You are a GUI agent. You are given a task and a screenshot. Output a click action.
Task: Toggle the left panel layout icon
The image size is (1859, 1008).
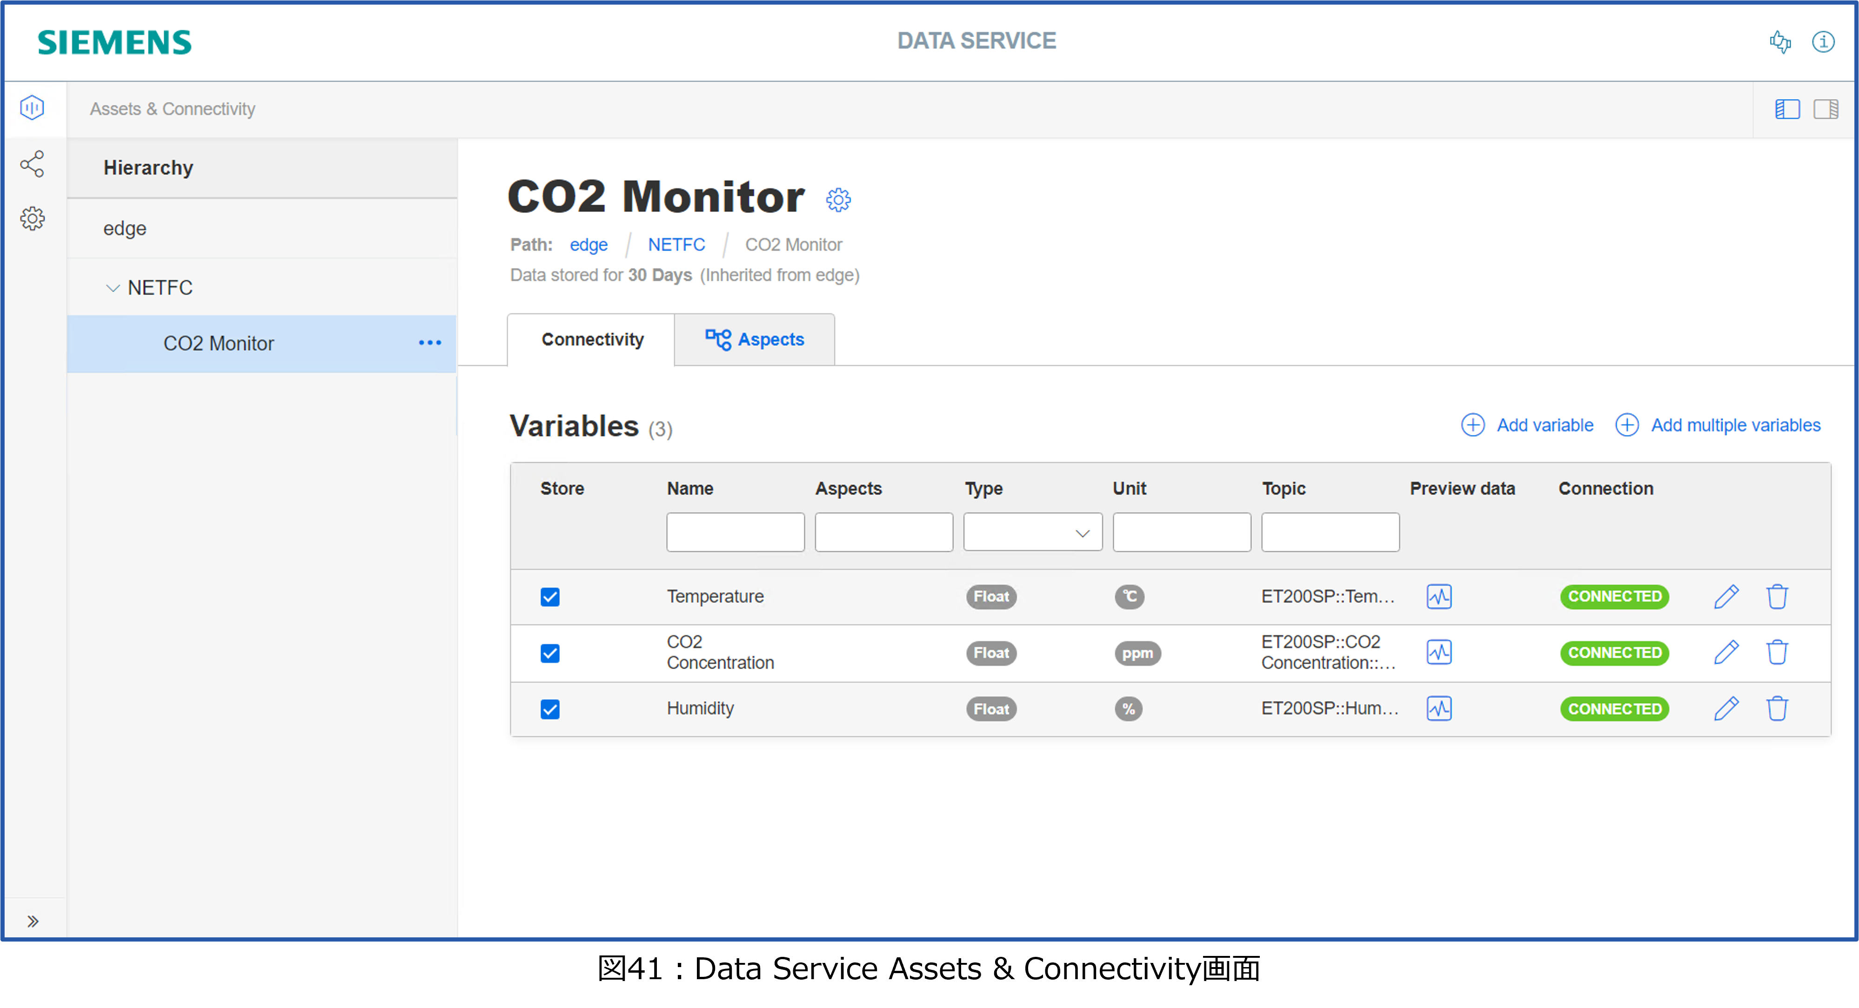pyautogui.click(x=1787, y=109)
